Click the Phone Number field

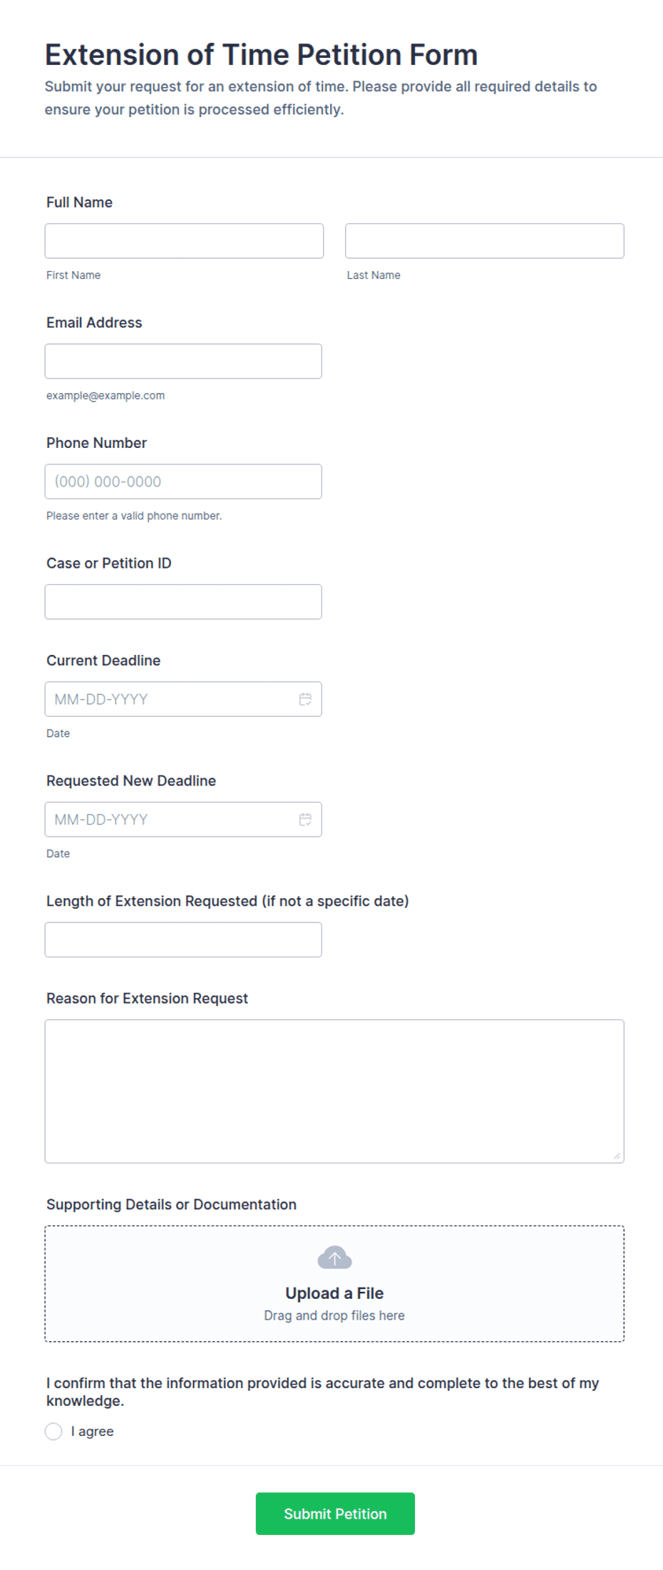(x=183, y=481)
